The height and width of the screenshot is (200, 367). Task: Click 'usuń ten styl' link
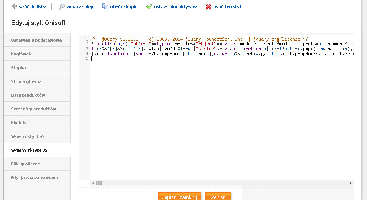pyautogui.click(x=227, y=7)
